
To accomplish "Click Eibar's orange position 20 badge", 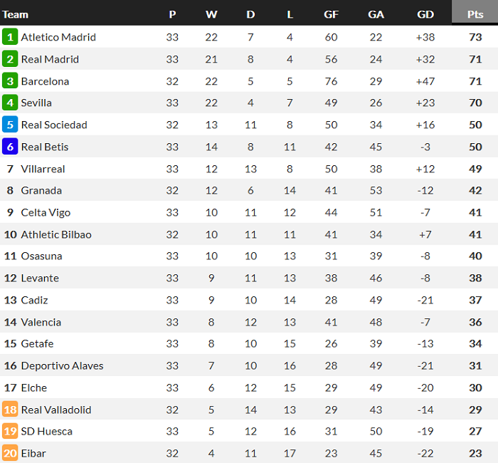I will click(x=10, y=453).
